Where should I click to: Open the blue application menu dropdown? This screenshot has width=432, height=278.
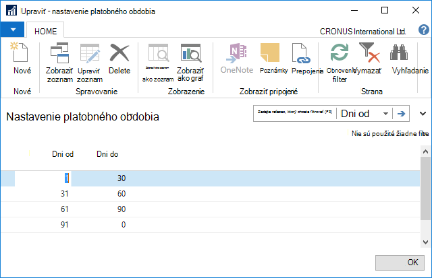coord(12,30)
